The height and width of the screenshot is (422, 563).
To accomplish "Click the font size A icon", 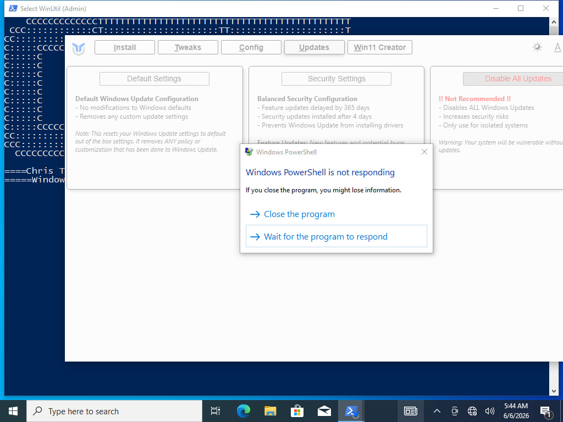I will [558, 47].
